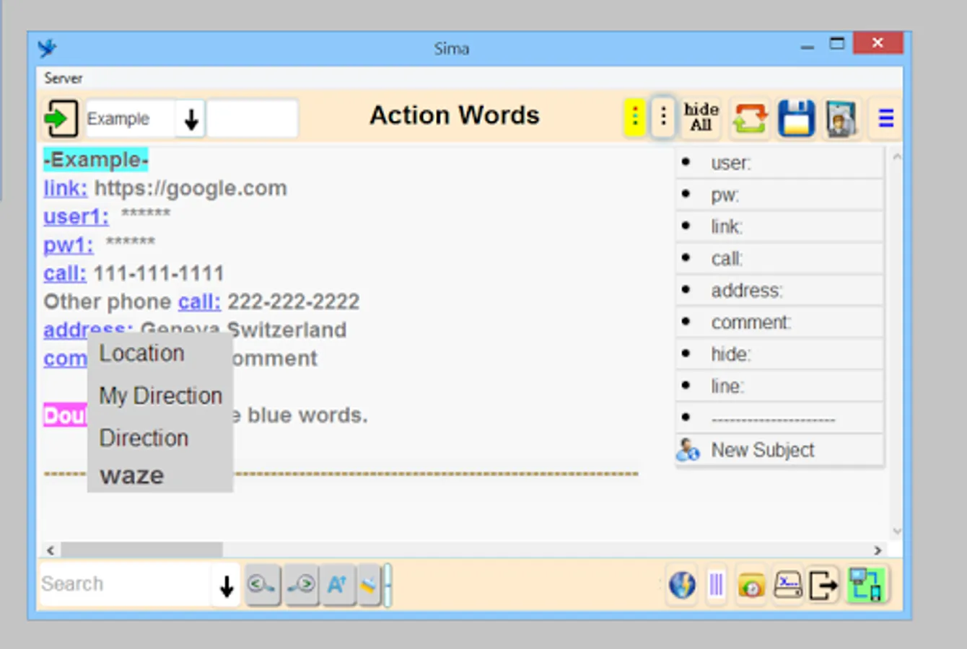Click the Sima bird app icon

(48, 48)
